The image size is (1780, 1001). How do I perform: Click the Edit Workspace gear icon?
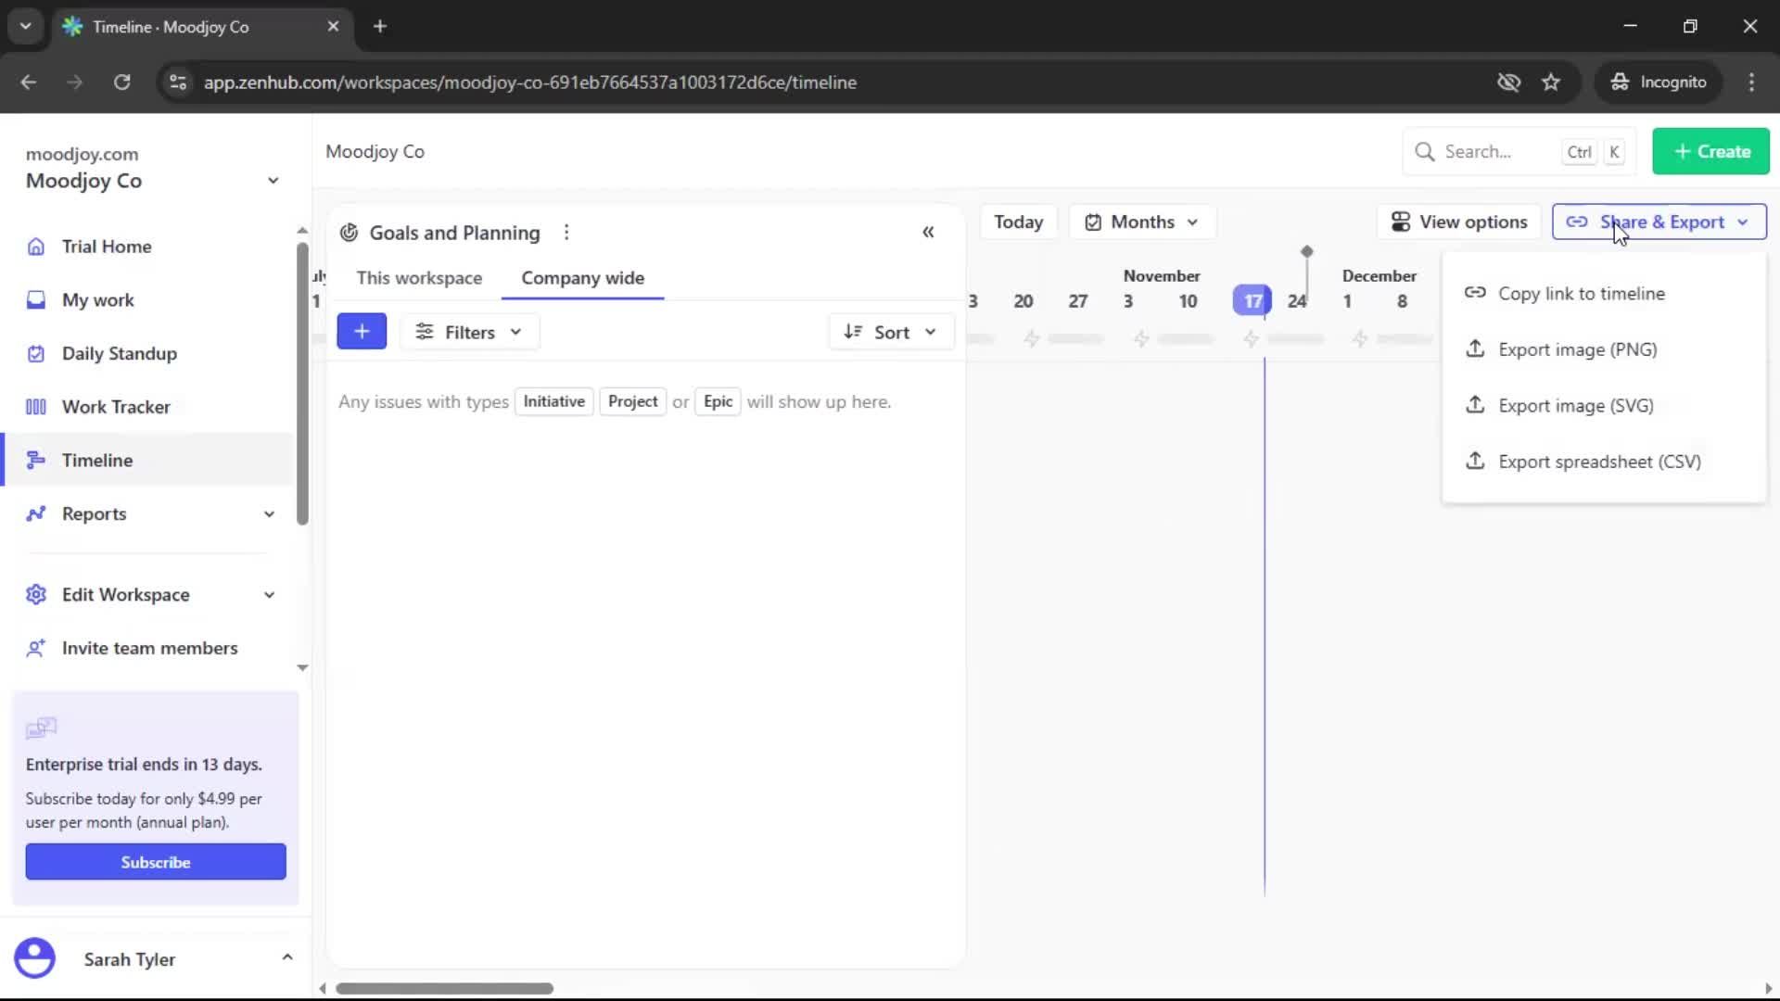tap(35, 594)
